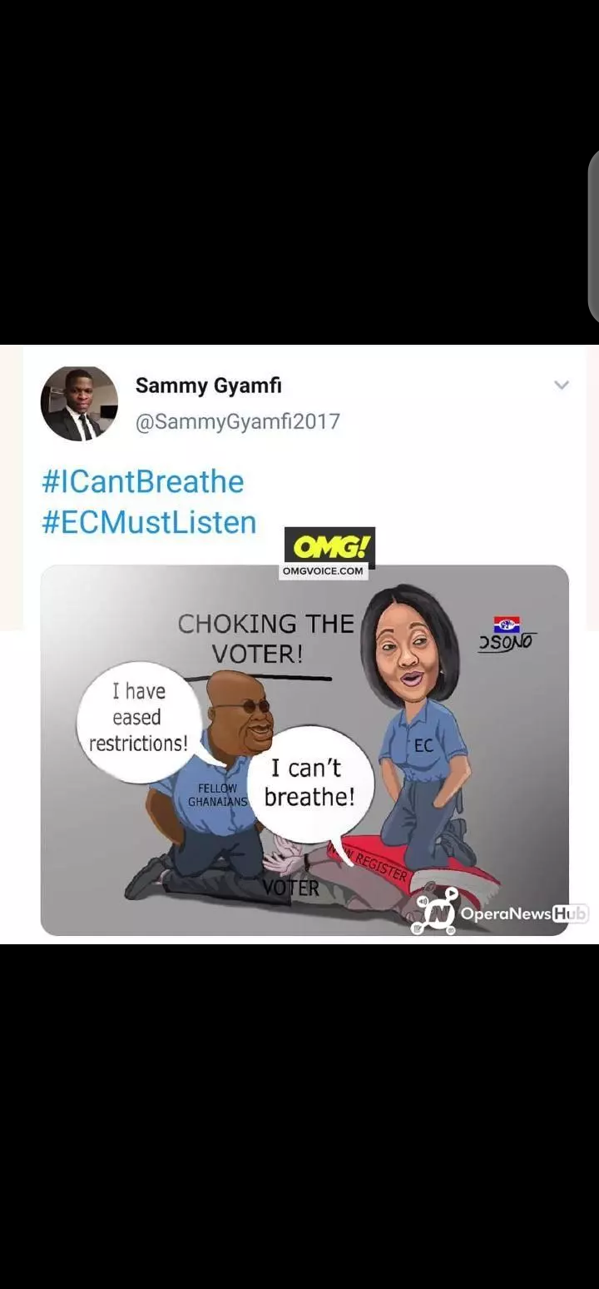Image resolution: width=599 pixels, height=1289 pixels.
Task: Open the OMGVOICE.COM label
Action: (x=322, y=571)
